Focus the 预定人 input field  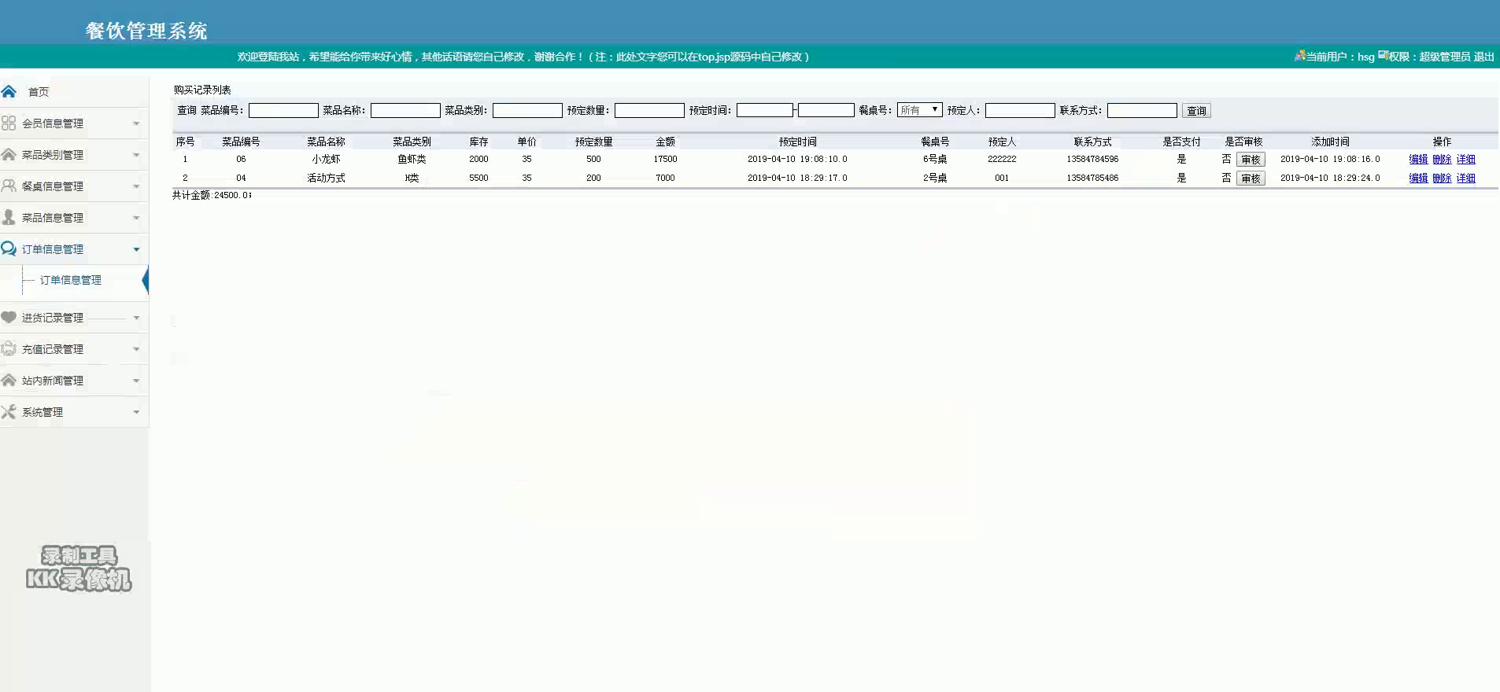[1020, 110]
